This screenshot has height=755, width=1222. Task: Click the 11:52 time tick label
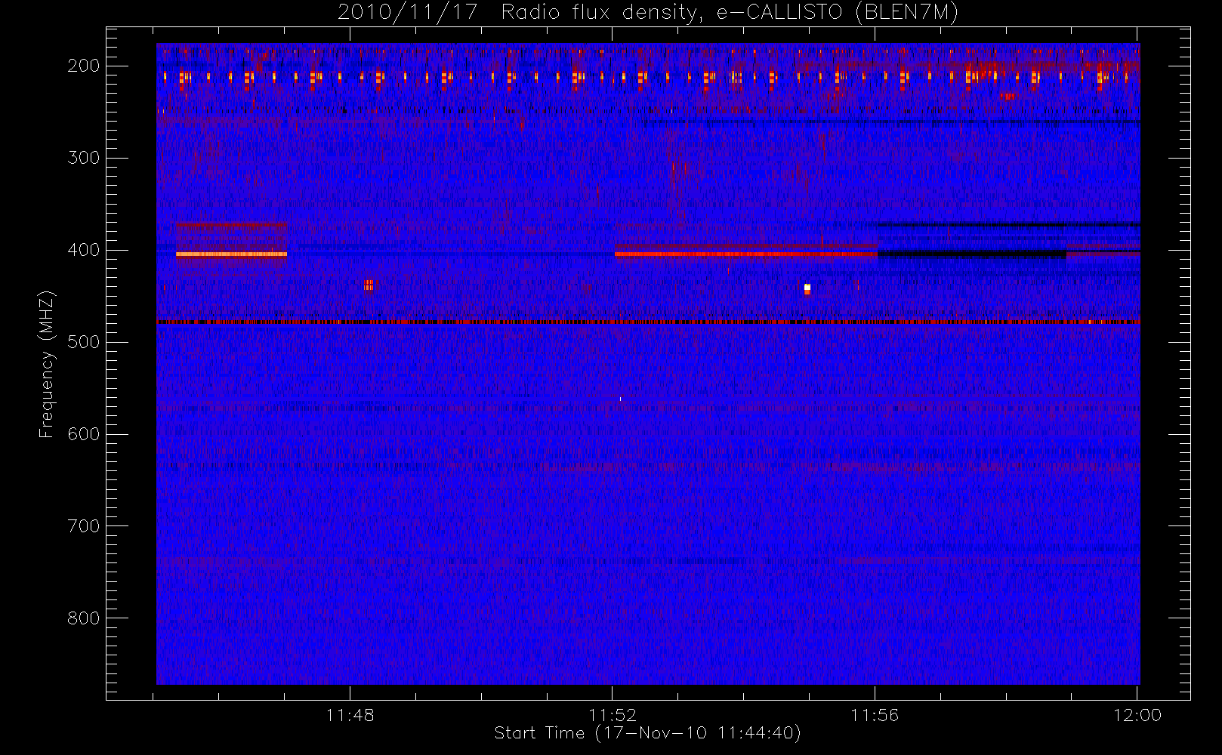(613, 715)
